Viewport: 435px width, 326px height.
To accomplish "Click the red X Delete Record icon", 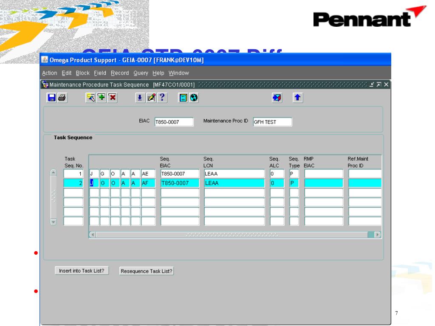I will coord(112,98).
